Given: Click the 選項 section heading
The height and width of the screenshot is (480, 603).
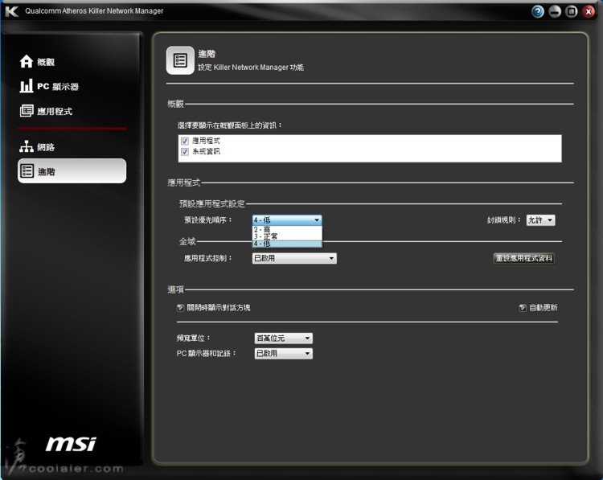Looking at the screenshot, I should click(x=176, y=289).
